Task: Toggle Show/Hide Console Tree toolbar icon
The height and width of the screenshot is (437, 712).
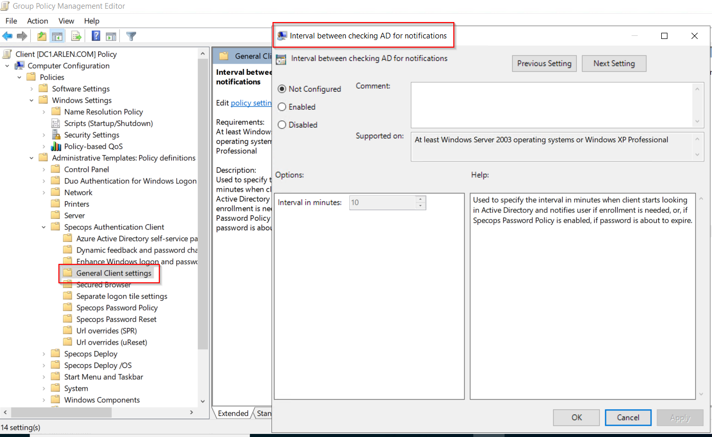Action: 57,36
